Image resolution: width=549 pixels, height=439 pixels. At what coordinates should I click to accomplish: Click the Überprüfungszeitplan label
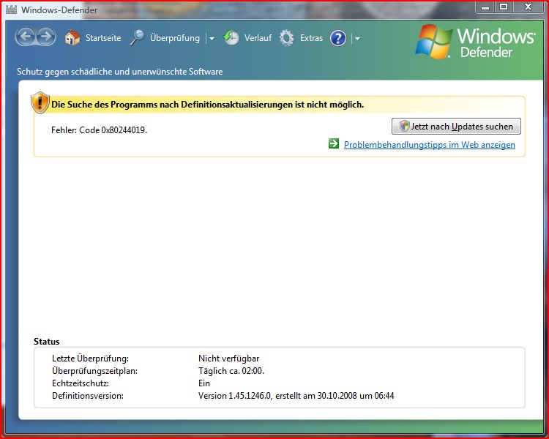[95, 371]
